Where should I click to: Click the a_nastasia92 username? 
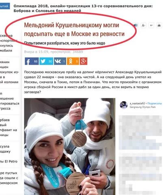point(137,104)
